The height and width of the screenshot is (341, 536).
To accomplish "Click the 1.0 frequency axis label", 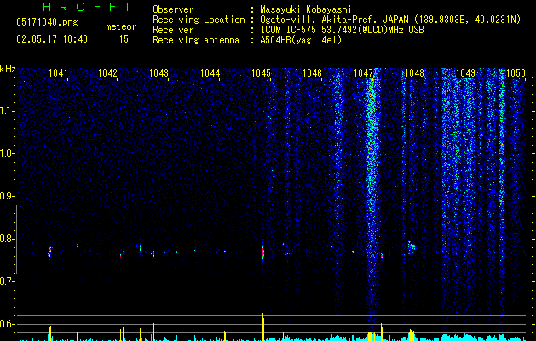I will point(7,153).
